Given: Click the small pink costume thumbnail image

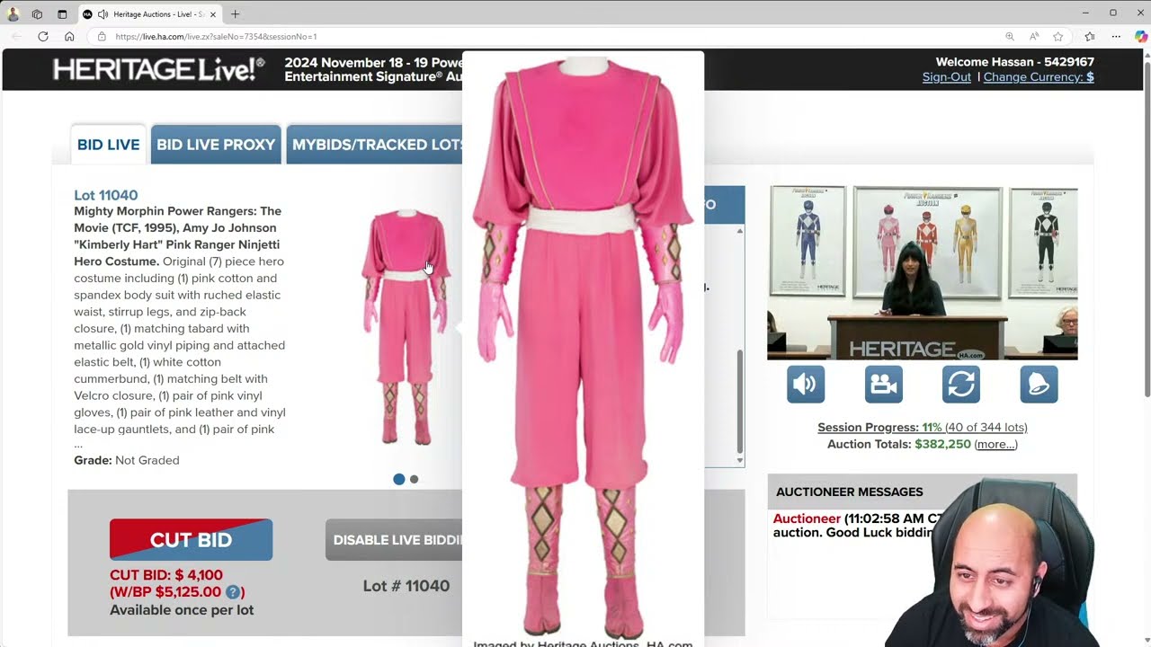Looking at the screenshot, I should [406, 327].
